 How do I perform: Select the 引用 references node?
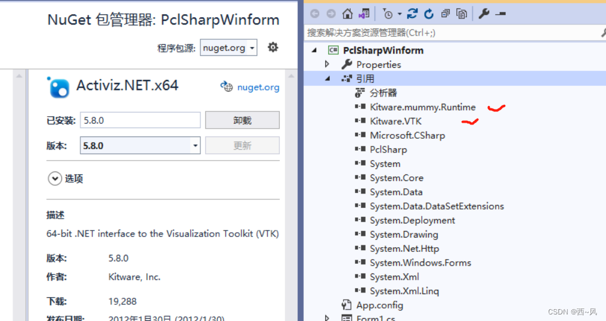coord(365,79)
